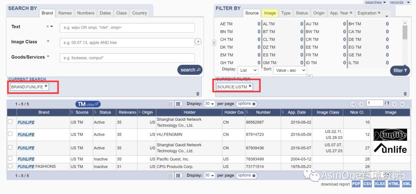Click the Image Class input field
Viewport: 416px width, 194px height.
tap(127, 43)
